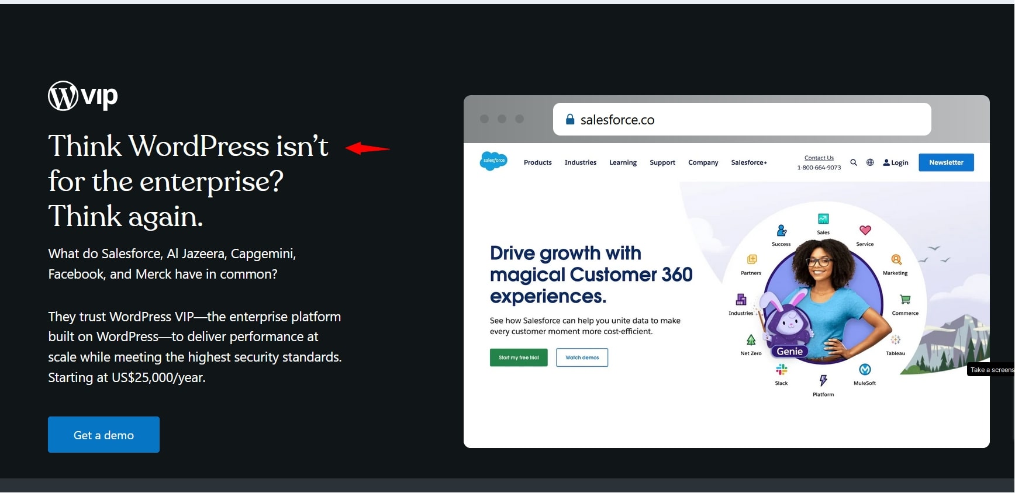The width and height of the screenshot is (1015, 493).
Task: Click the Marketing icon
Action: click(896, 259)
